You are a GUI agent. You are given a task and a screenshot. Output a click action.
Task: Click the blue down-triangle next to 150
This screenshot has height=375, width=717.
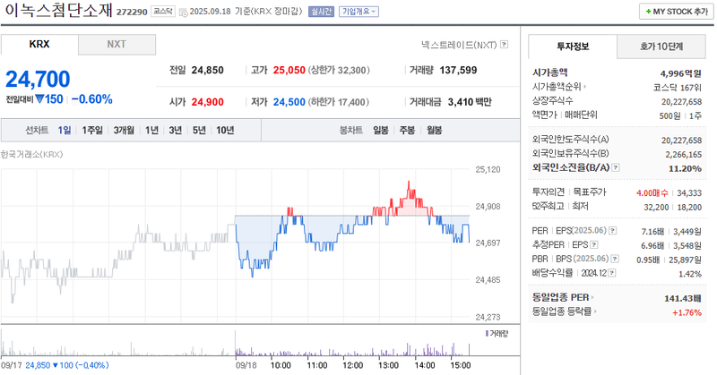(x=39, y=98)
